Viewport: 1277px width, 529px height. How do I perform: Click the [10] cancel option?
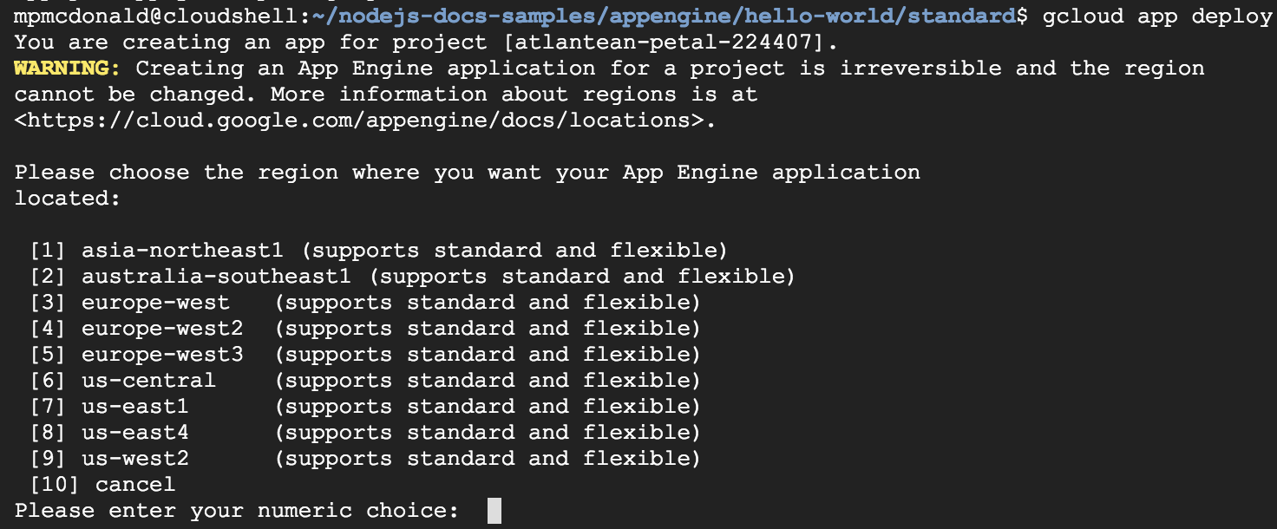click(x=102, y=484)
